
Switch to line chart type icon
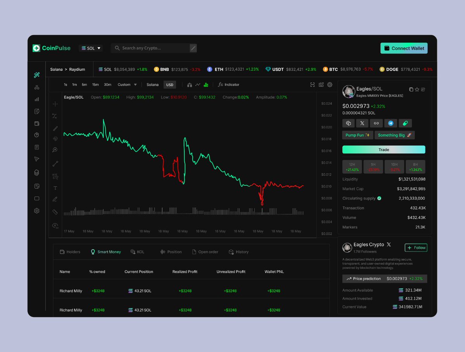click(x=197, y=85)
